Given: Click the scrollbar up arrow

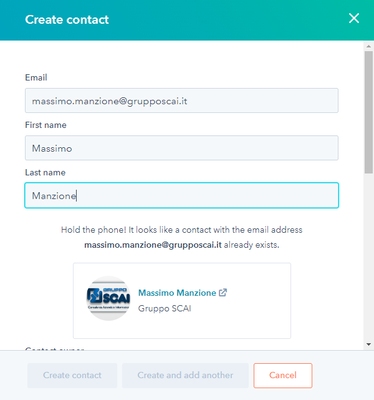Looking at the screenshot, I should point(368,46).
